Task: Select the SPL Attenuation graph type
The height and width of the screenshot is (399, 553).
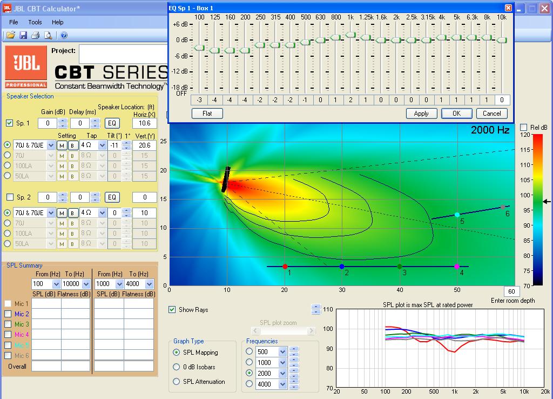Action: click(x=177, y=381)
